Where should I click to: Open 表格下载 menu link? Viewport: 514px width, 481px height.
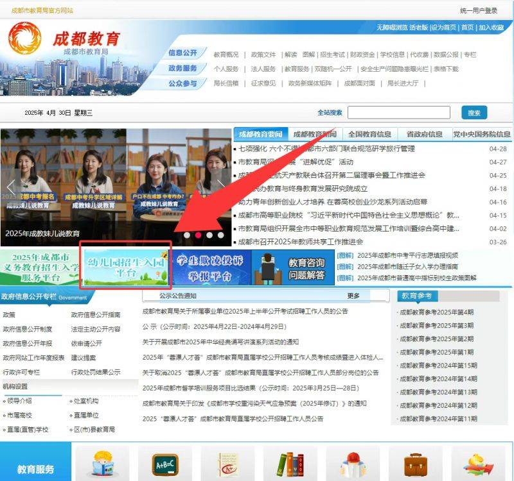(446, 69)
